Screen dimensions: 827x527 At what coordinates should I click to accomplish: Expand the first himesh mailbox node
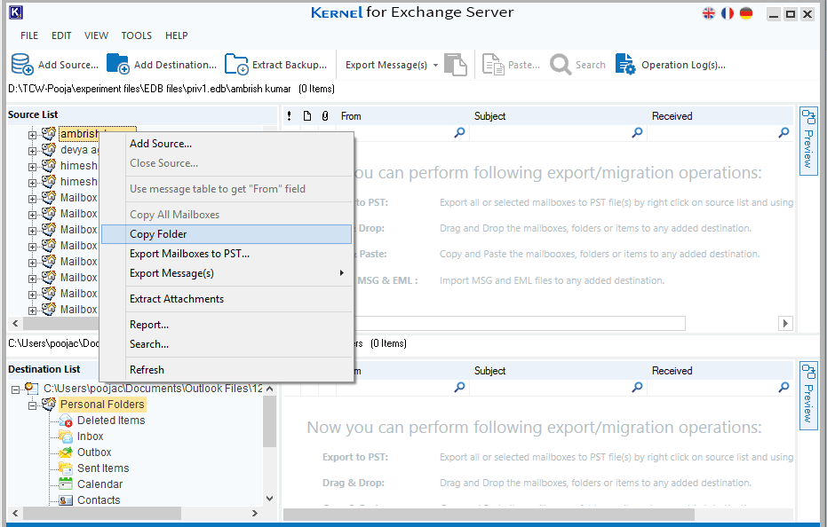tap(33, 167)
